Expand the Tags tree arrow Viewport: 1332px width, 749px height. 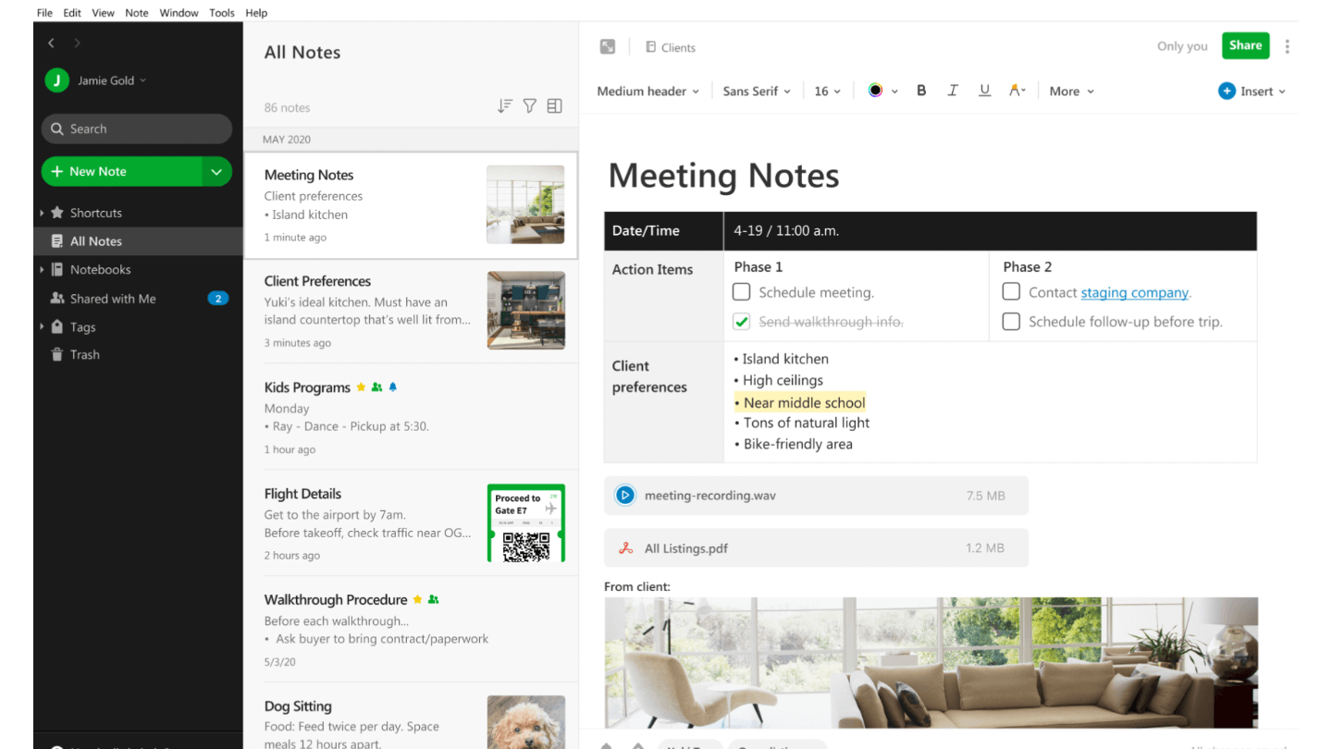(x=42, y=327)
